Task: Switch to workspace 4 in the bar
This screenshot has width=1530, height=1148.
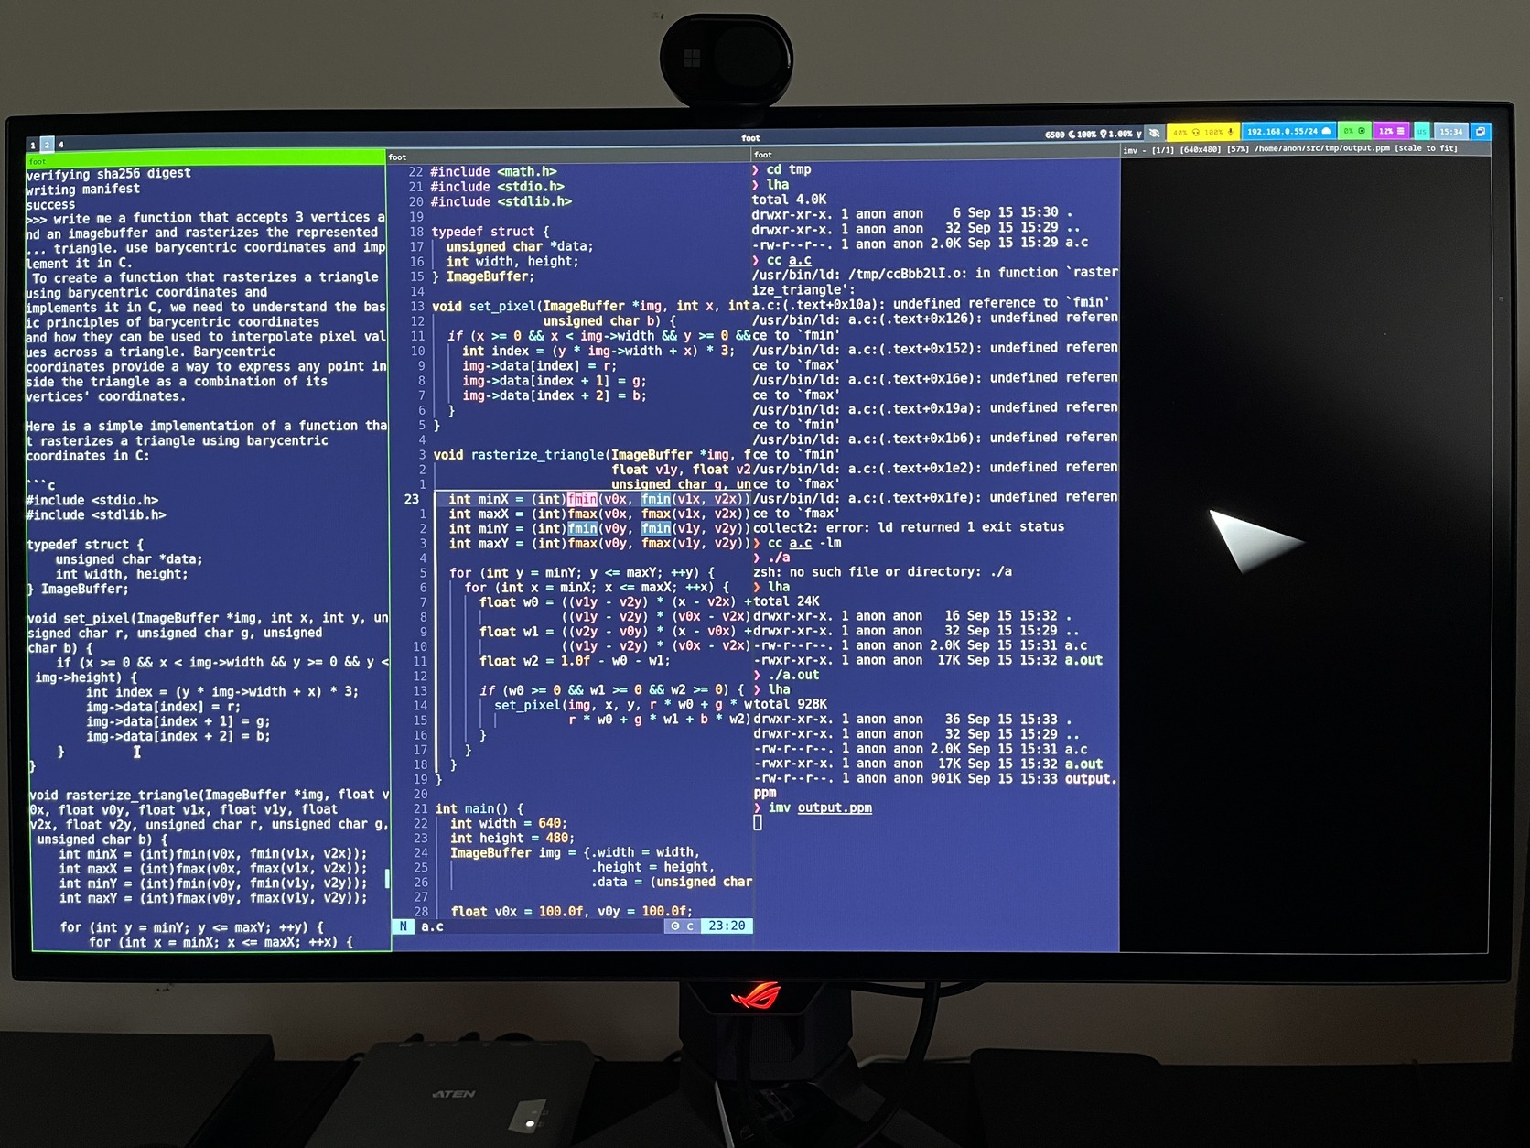Action: tap(61, 145)
